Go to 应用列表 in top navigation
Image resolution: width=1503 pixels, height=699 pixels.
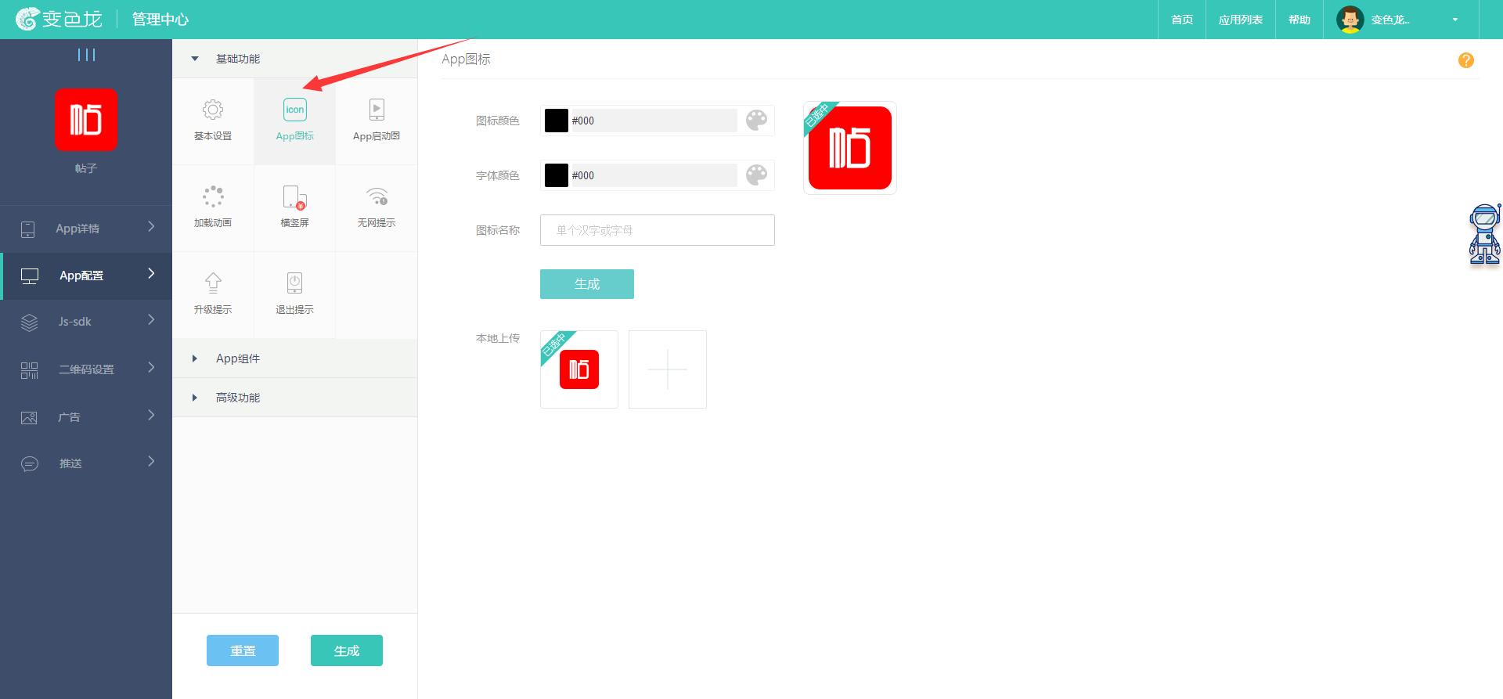pos(1240,20)
